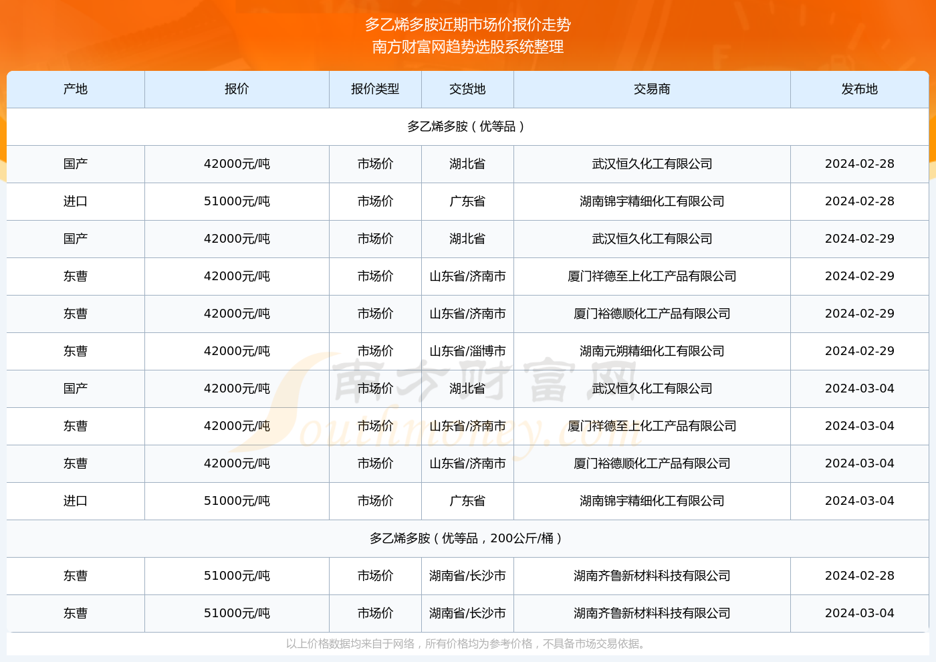This screenshot has height=662, width=936.
Task: Click 湖南元朔精细化工有限公司 dealer cell
Action: pyautogui.click(x=652, y=351)
